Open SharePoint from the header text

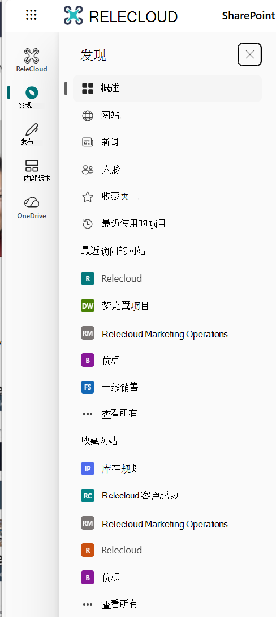[248, 16]
